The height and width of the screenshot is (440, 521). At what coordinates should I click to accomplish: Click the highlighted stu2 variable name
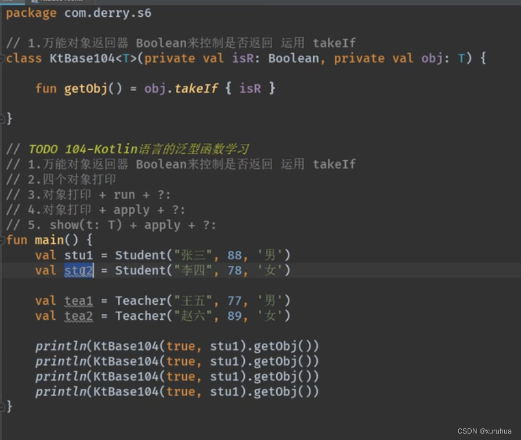pyautogui.click(x=78, y=271)
